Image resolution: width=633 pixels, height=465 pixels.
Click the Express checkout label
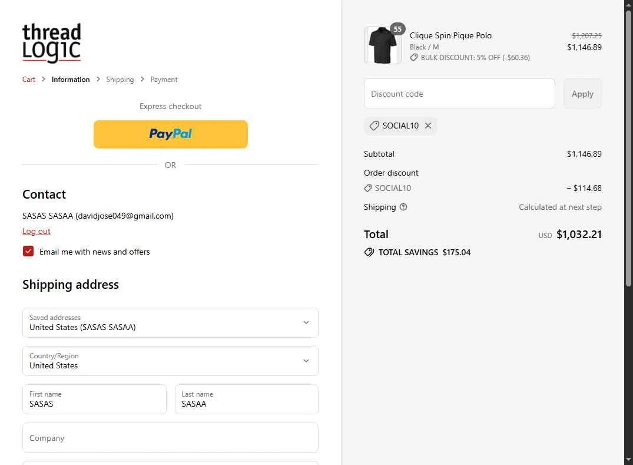(170, 106)
